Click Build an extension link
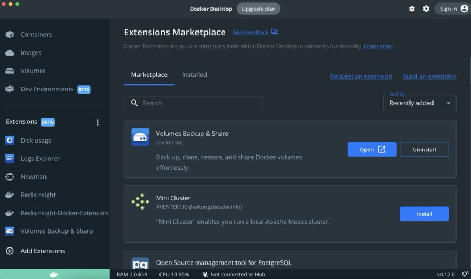The image size is (471, 279). pos(429,76)
